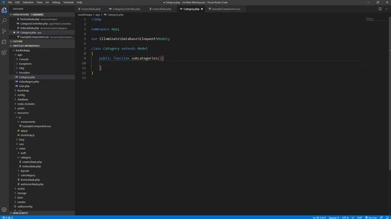The height and width of the screenshot is (219, 391).
Task: Open the Debug view in activity bar
Action: point(4,42)
